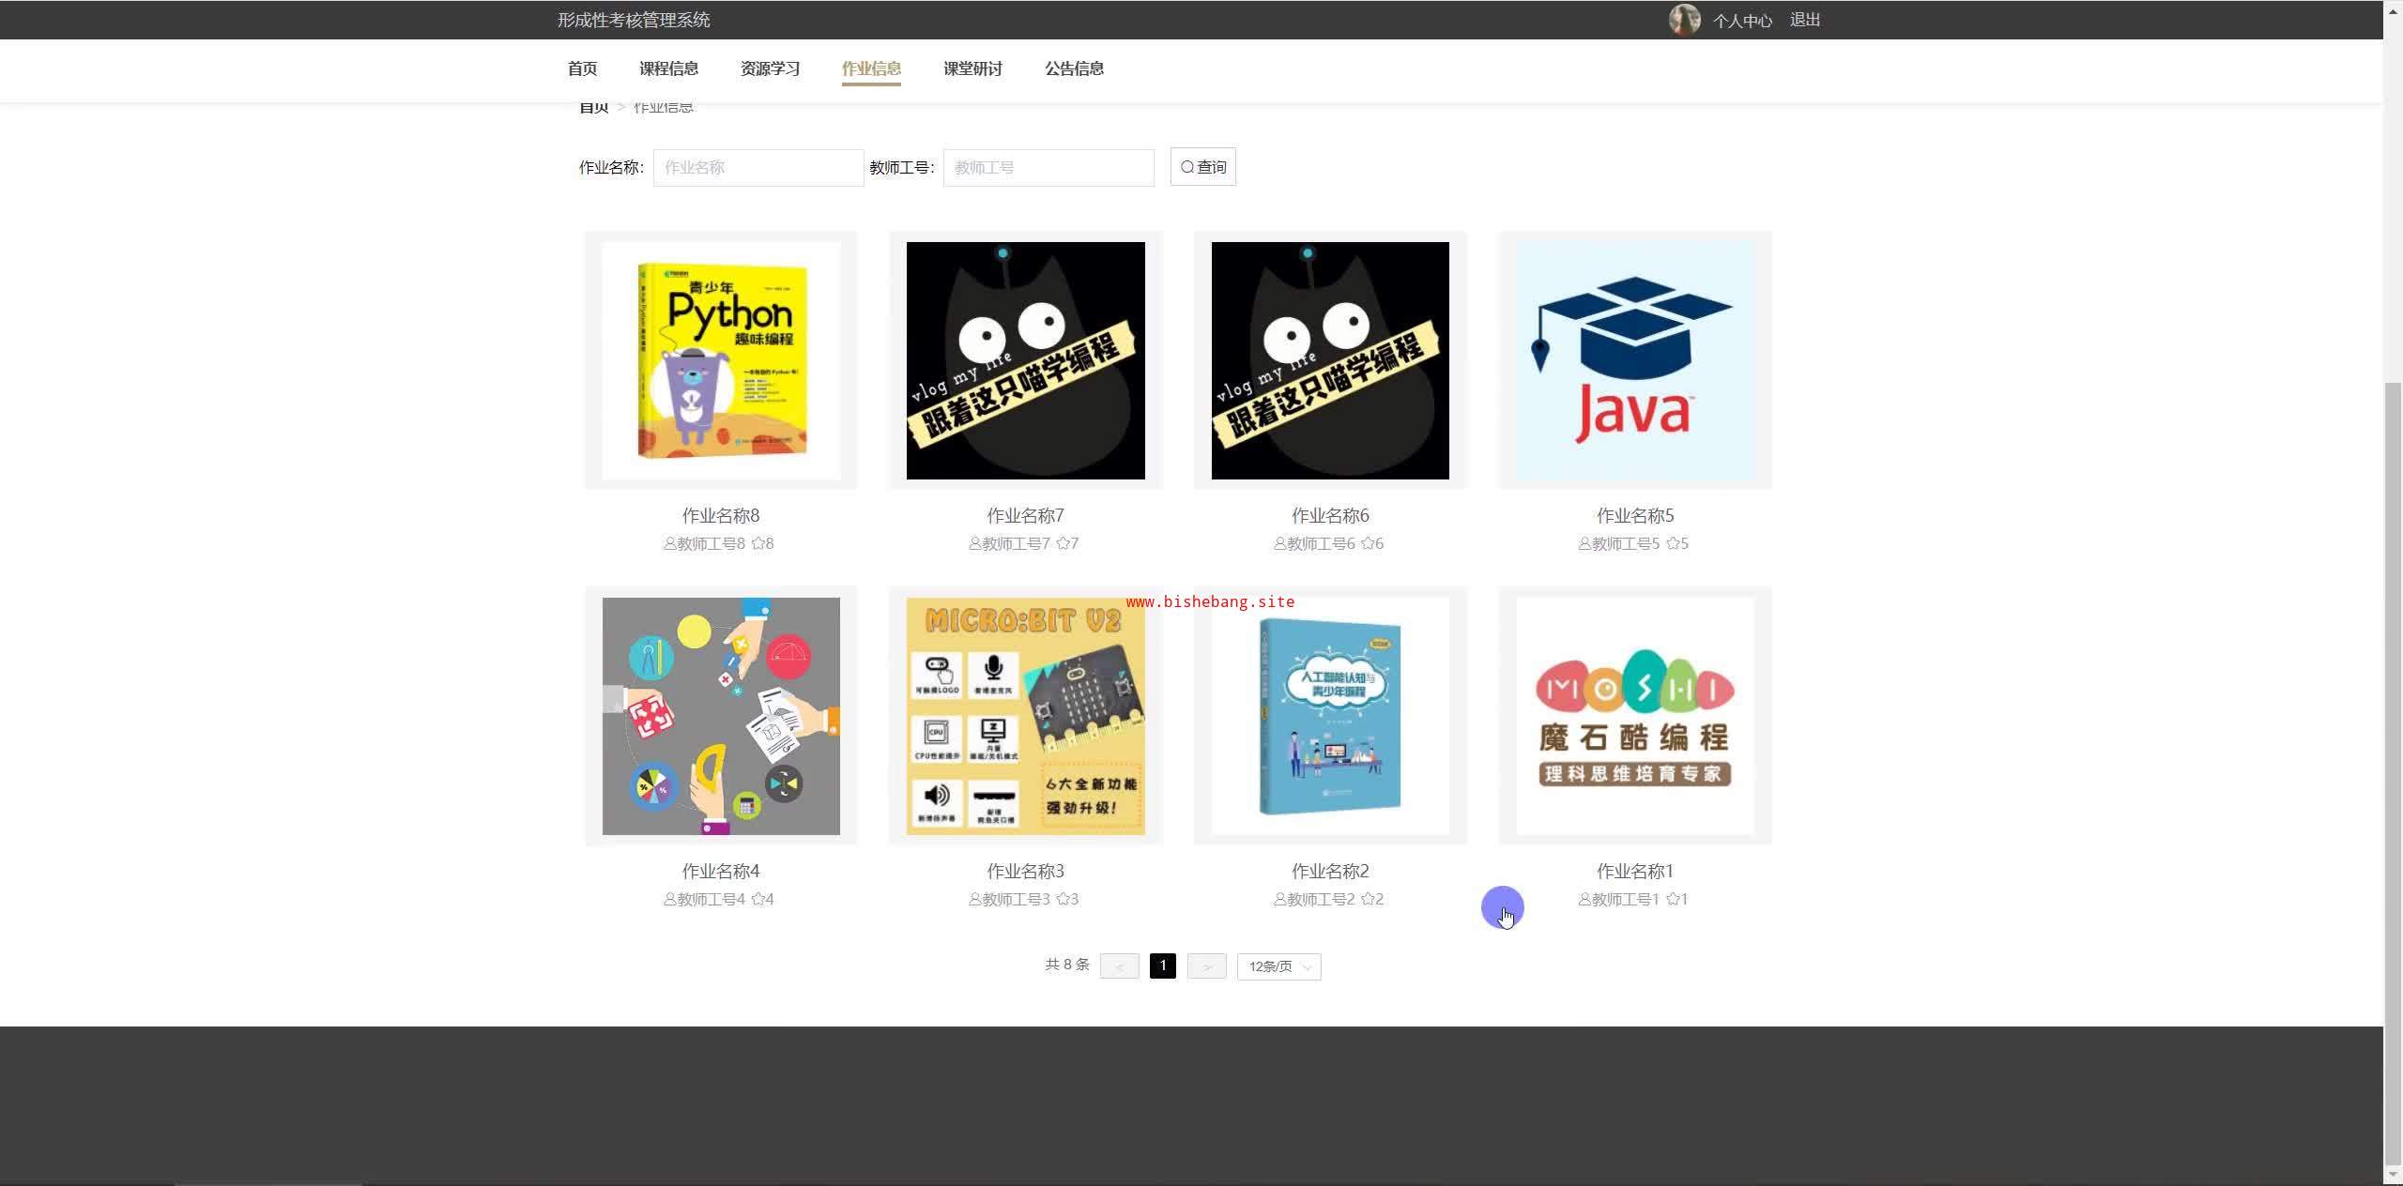The height and width of the screenshot is (1186, 2403).
Task: Open the Python book cover thumbnail
Action: click(x=721, y=360)
